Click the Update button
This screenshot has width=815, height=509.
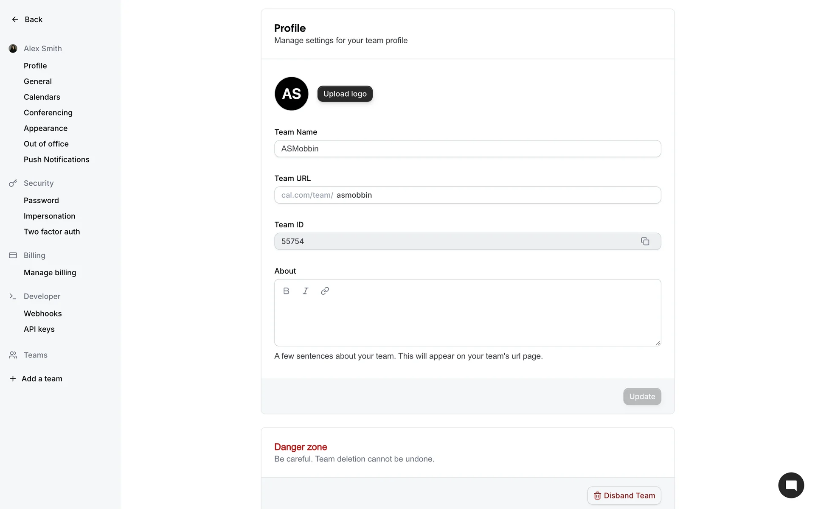(x=642, y=397)
